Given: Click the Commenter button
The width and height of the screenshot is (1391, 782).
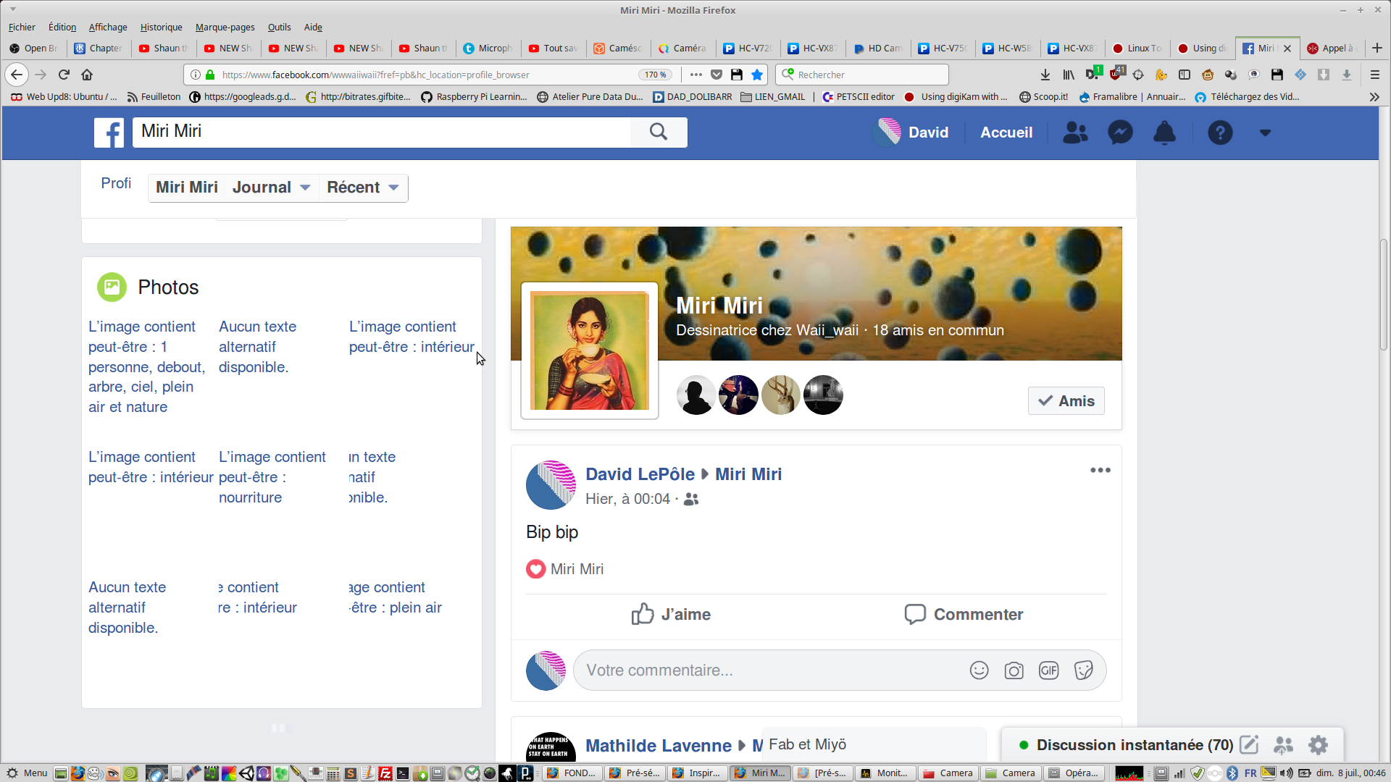Looking at the screenshot, I should (x=964, y=615).
